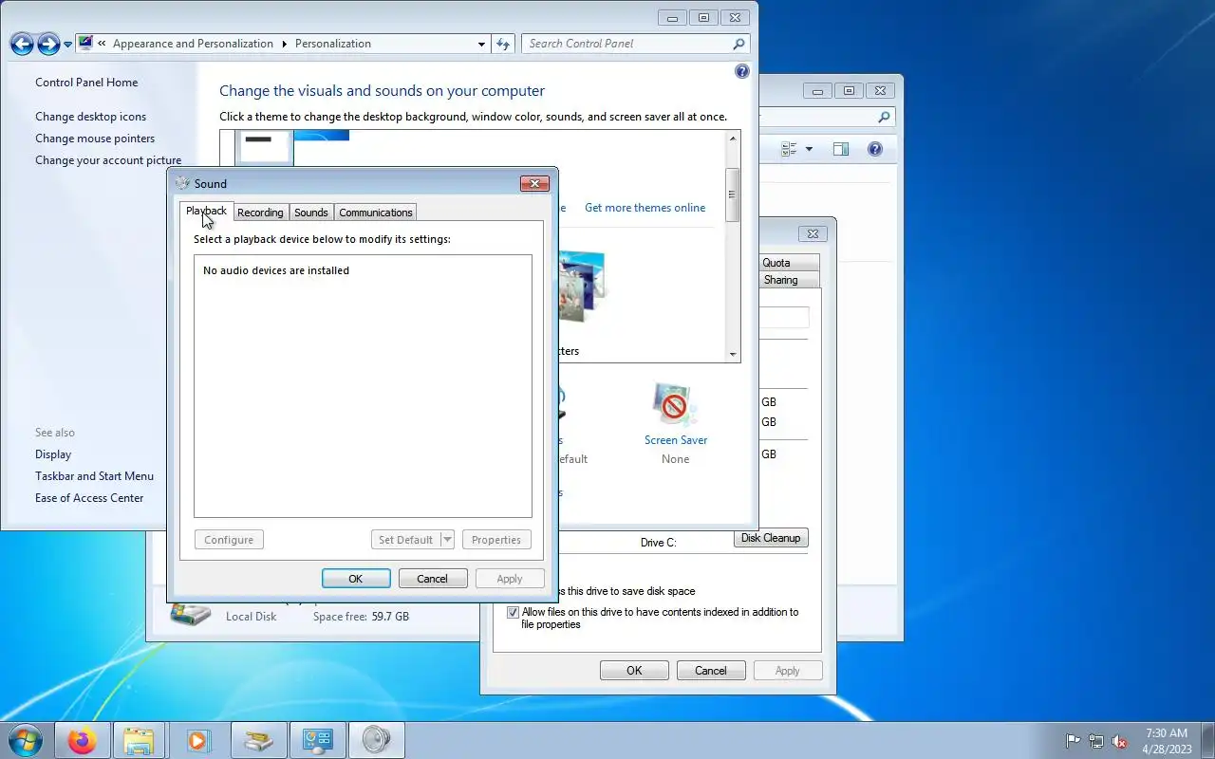Viewport: 1215px width, 759px height.
Task: Select the Playback tab
Action: coord(206,211)
